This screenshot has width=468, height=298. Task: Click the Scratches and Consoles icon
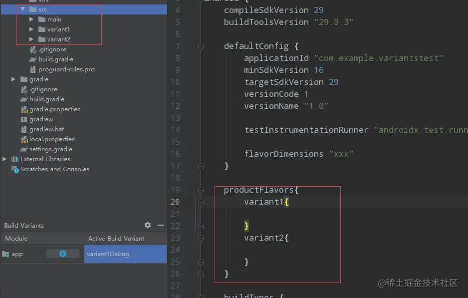pos(15,169)
